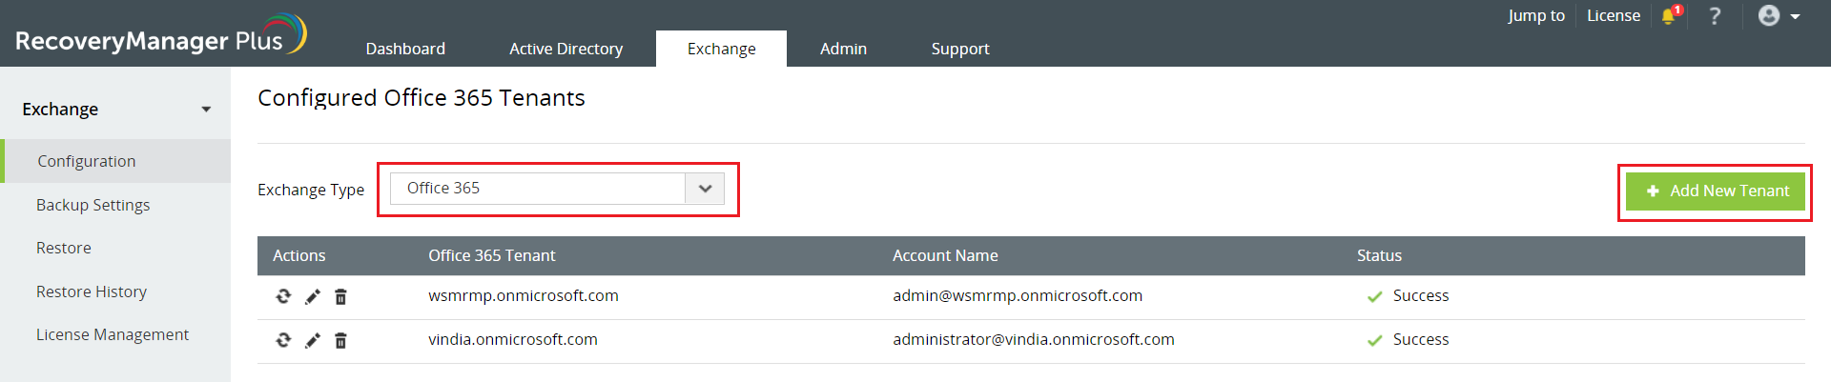
Task: Open the License link
Action: (x=1613, y=16)
